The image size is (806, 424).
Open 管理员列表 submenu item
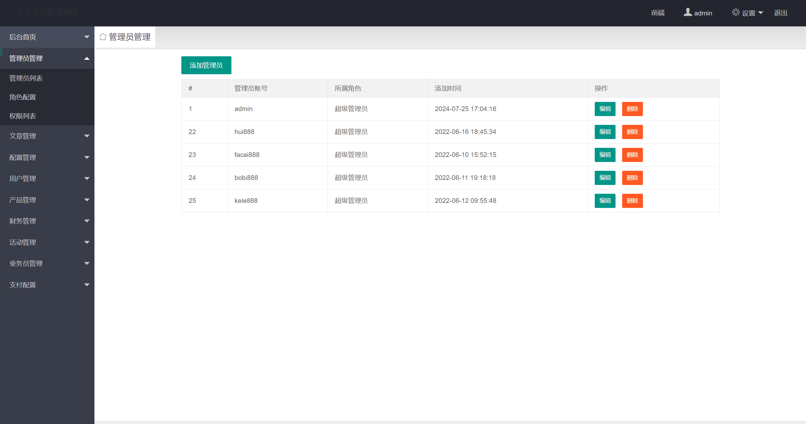point(26,78)
